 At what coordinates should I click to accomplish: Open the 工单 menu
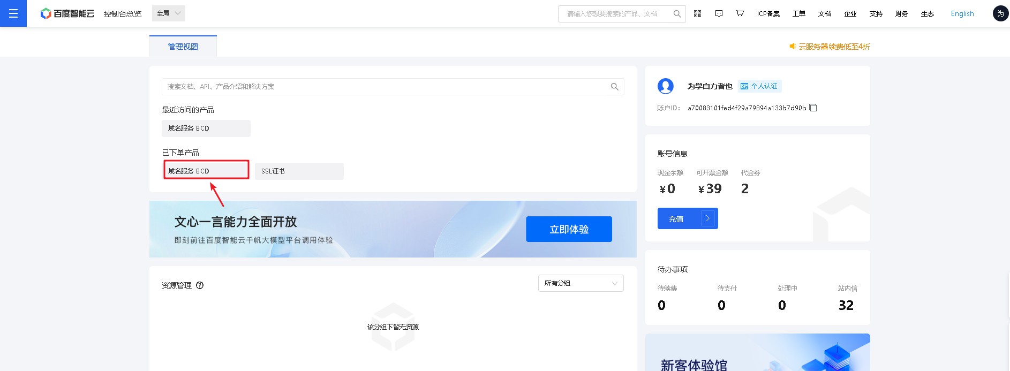click(799, 14)
